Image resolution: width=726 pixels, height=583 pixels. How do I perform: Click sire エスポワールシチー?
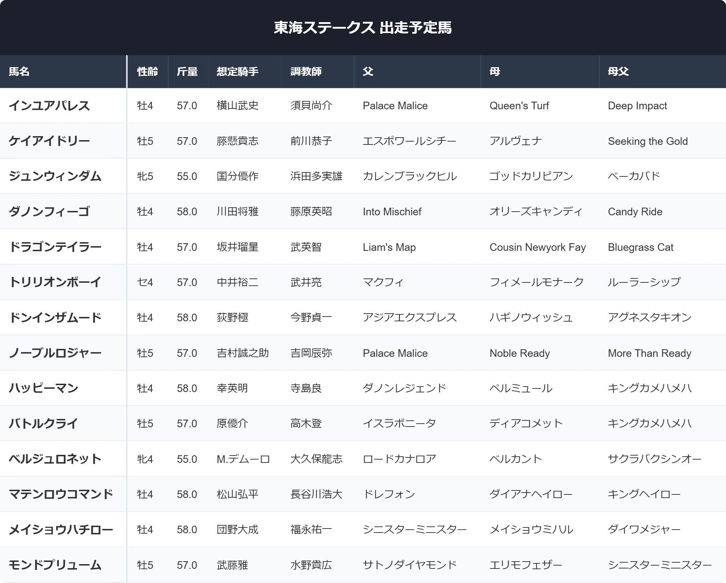tap(409, 141)
